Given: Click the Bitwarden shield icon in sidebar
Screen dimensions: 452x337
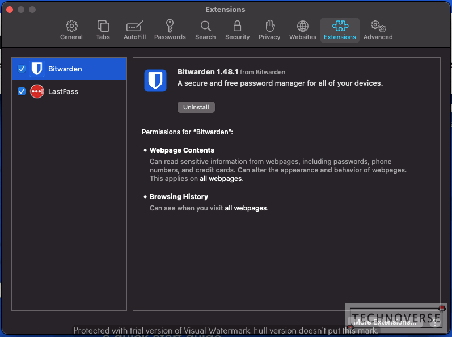Looking at the screenshot, I should tap(37, 69).
